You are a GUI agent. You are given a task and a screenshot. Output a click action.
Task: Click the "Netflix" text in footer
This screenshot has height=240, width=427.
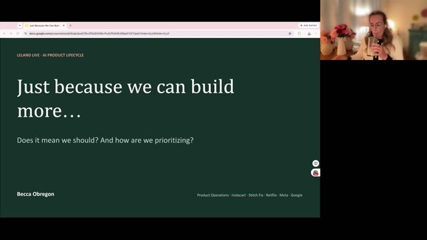[x=272, y=195]
